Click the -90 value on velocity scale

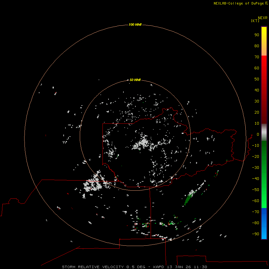256,234
